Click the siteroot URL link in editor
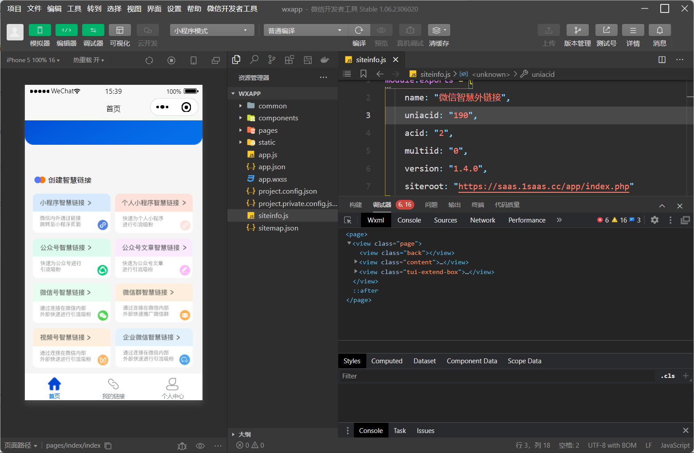Viewport: 694px width, 453px height. [543, 186]
